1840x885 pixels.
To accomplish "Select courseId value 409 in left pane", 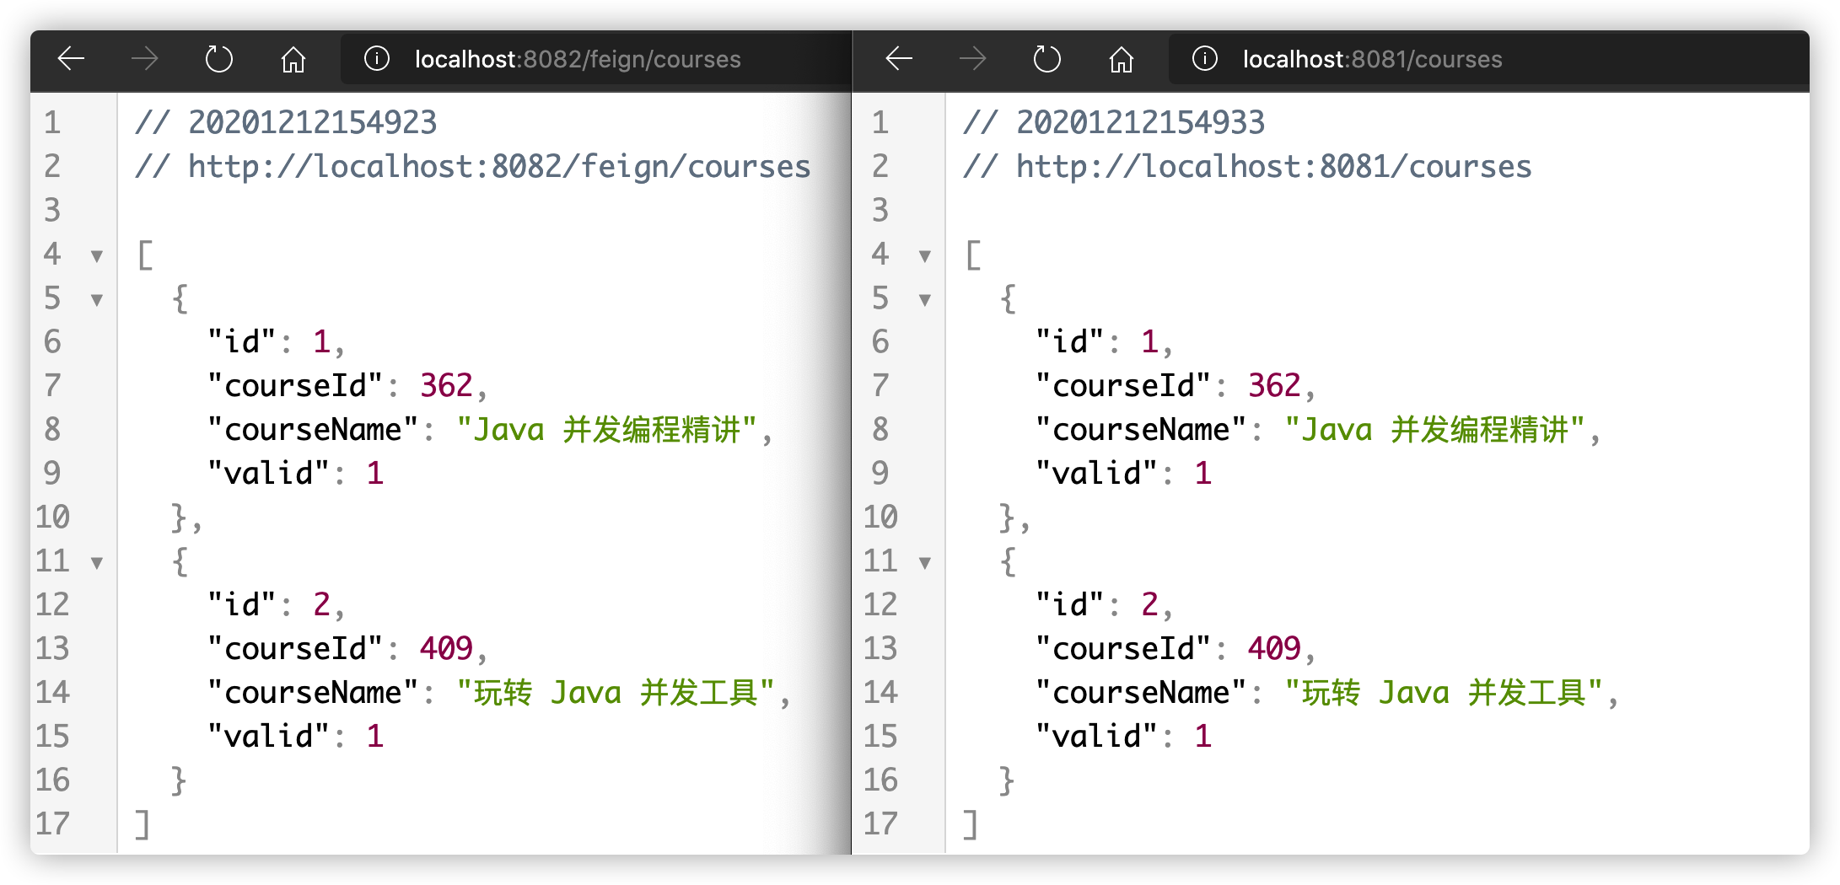I will [446, 649].
